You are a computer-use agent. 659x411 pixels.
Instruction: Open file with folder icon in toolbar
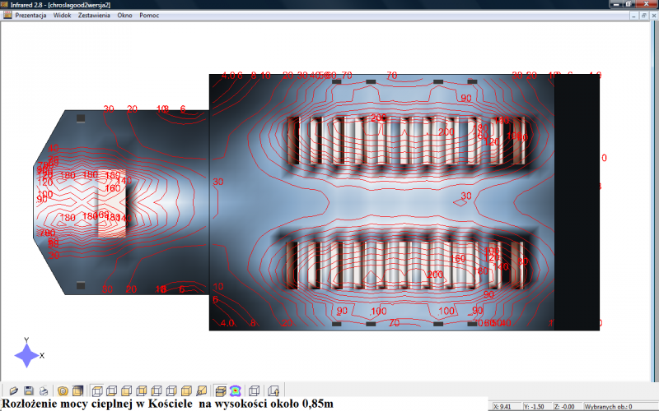(13, 391)
